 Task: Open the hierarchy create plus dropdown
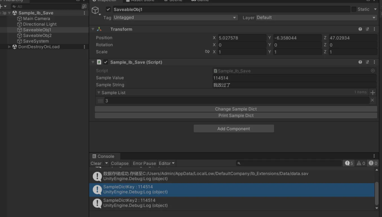pyautogui.click(x=3, y=7)
